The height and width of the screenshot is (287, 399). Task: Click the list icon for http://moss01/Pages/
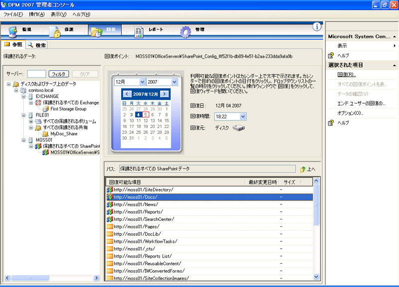(x=110, y=227)
